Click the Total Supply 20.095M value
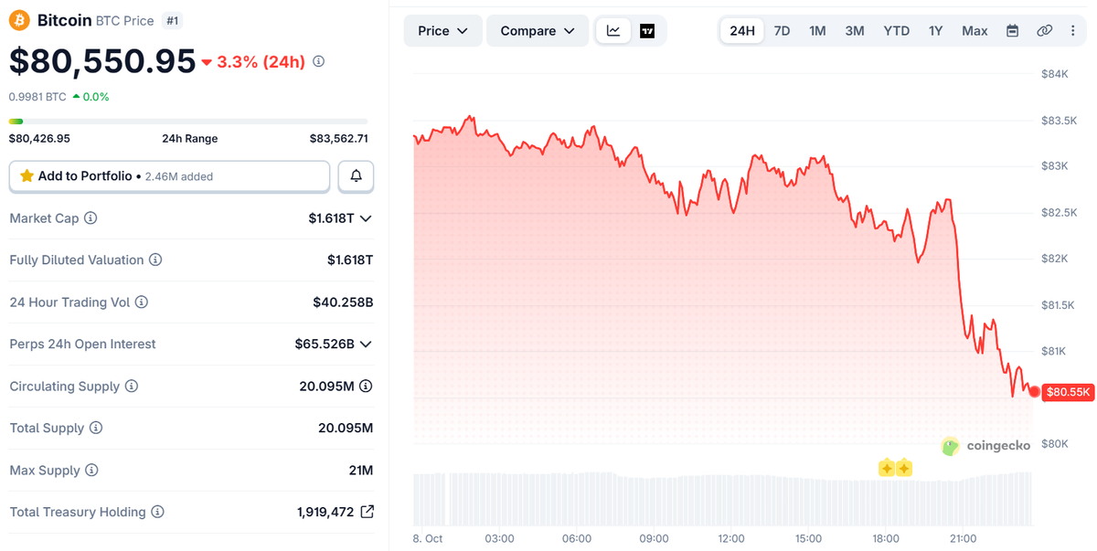1097x551 pixels. pyautogui.click(x=346, y=429)
